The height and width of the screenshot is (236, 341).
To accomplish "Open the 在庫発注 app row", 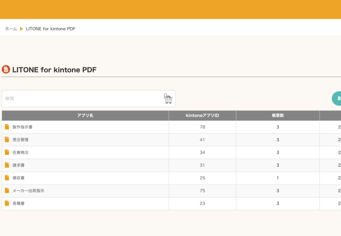I will coord(171,152).
